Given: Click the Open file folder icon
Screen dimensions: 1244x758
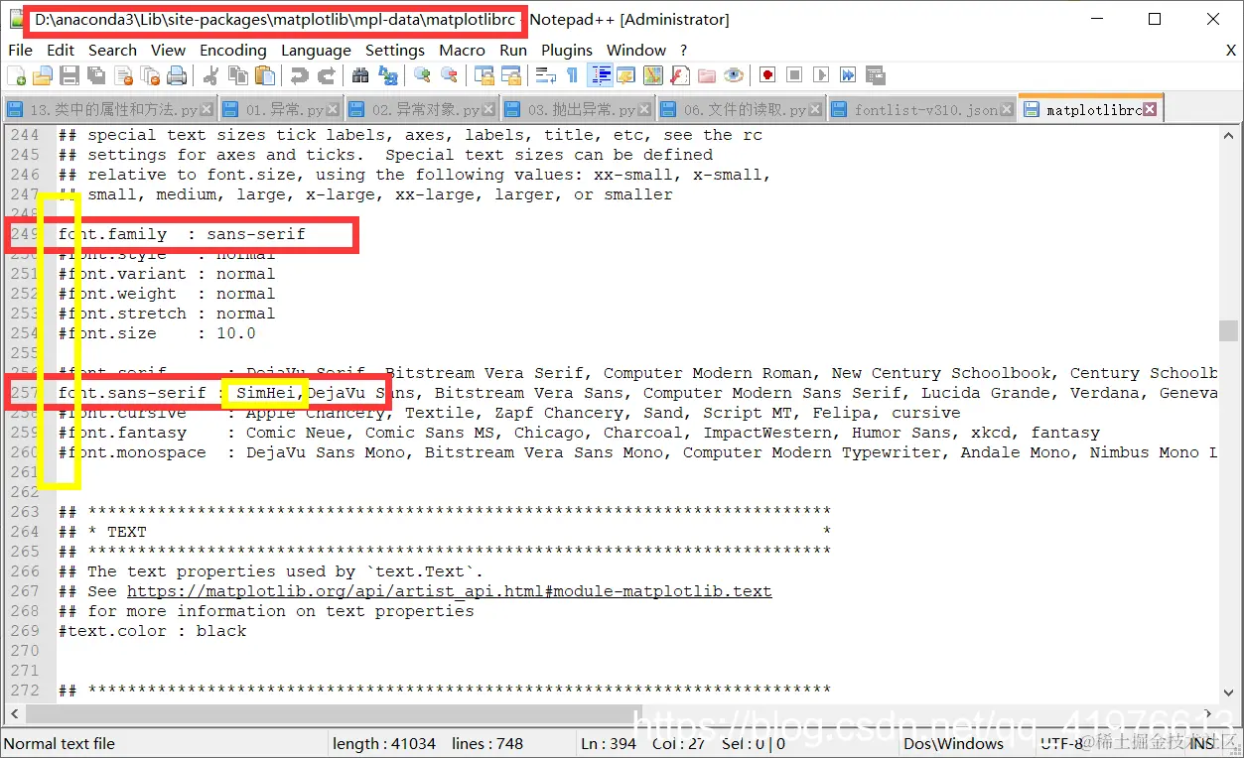Looking at the screenshot, I should coord(43,75).
